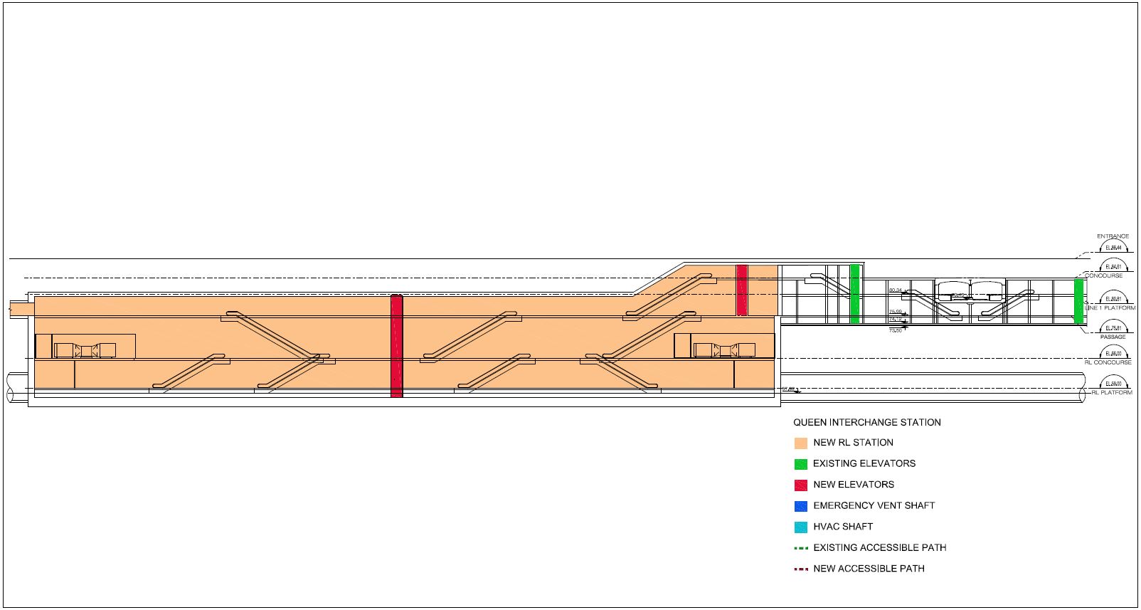1141x610 pixels.
Task: Select the short red elevator near the upper concourse
Action: (x=742, y=290)
